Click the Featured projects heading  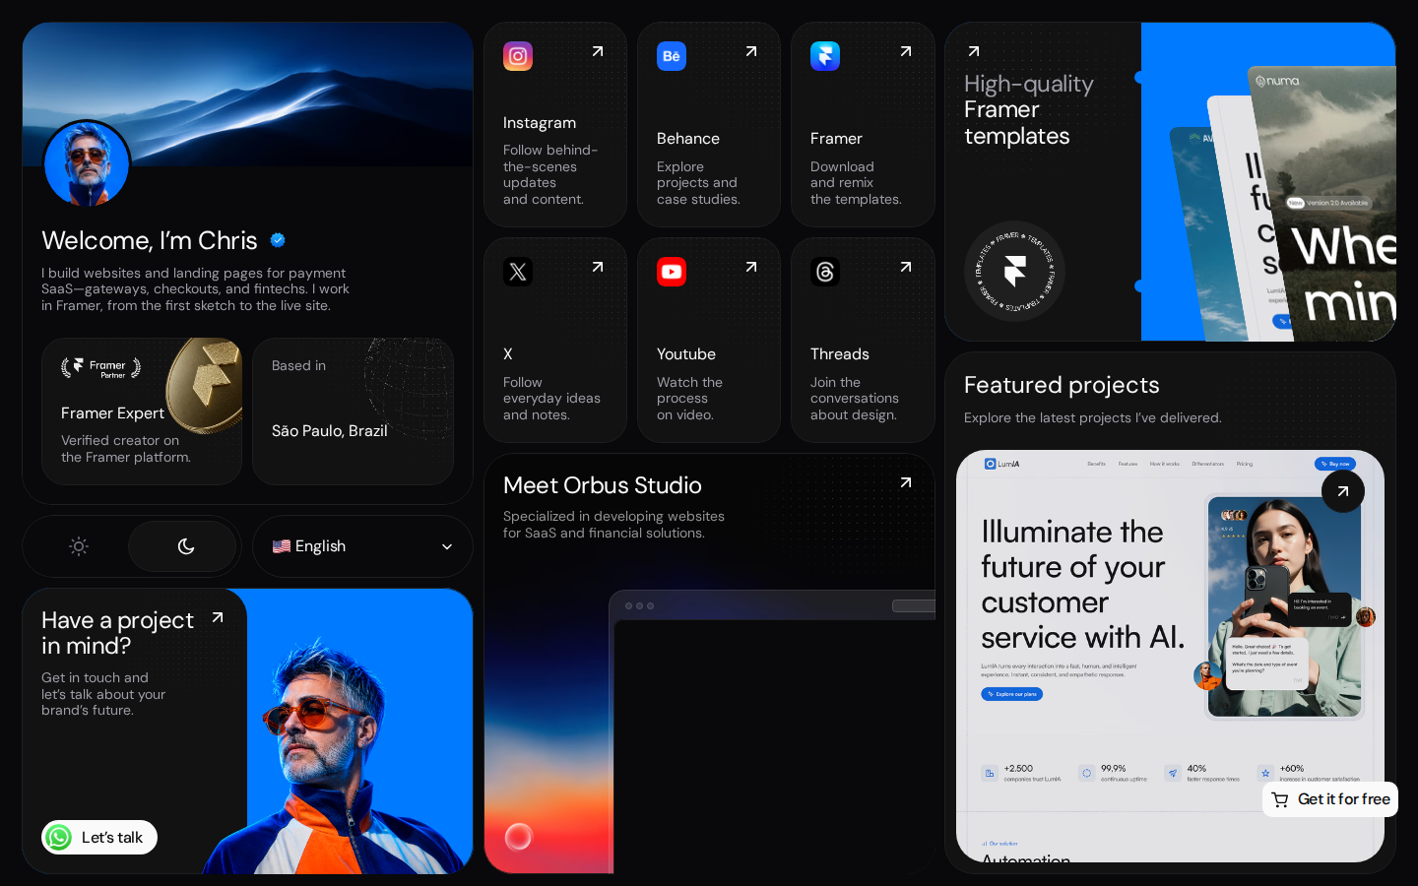[x=1062, y=385]
